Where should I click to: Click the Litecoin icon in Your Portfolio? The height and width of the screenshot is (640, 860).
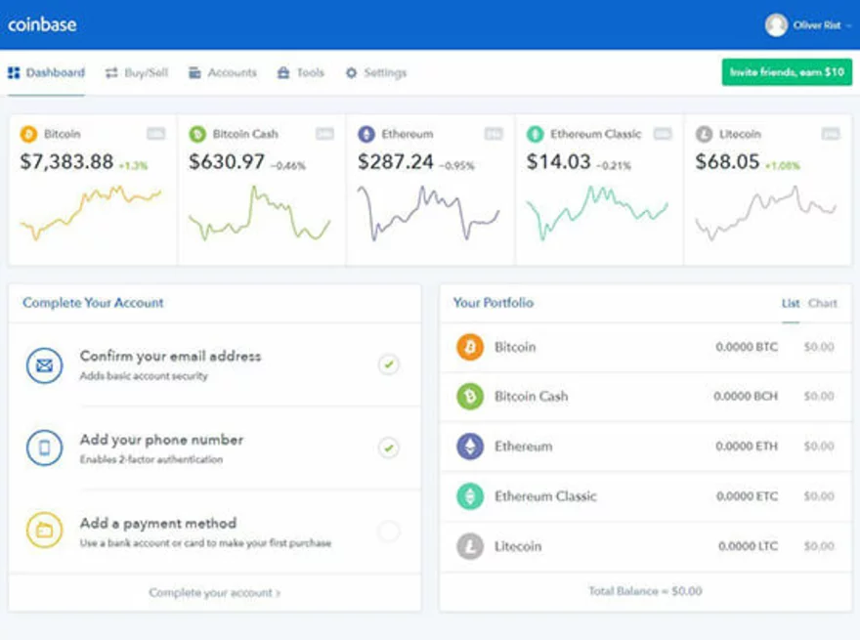[470, 546]
